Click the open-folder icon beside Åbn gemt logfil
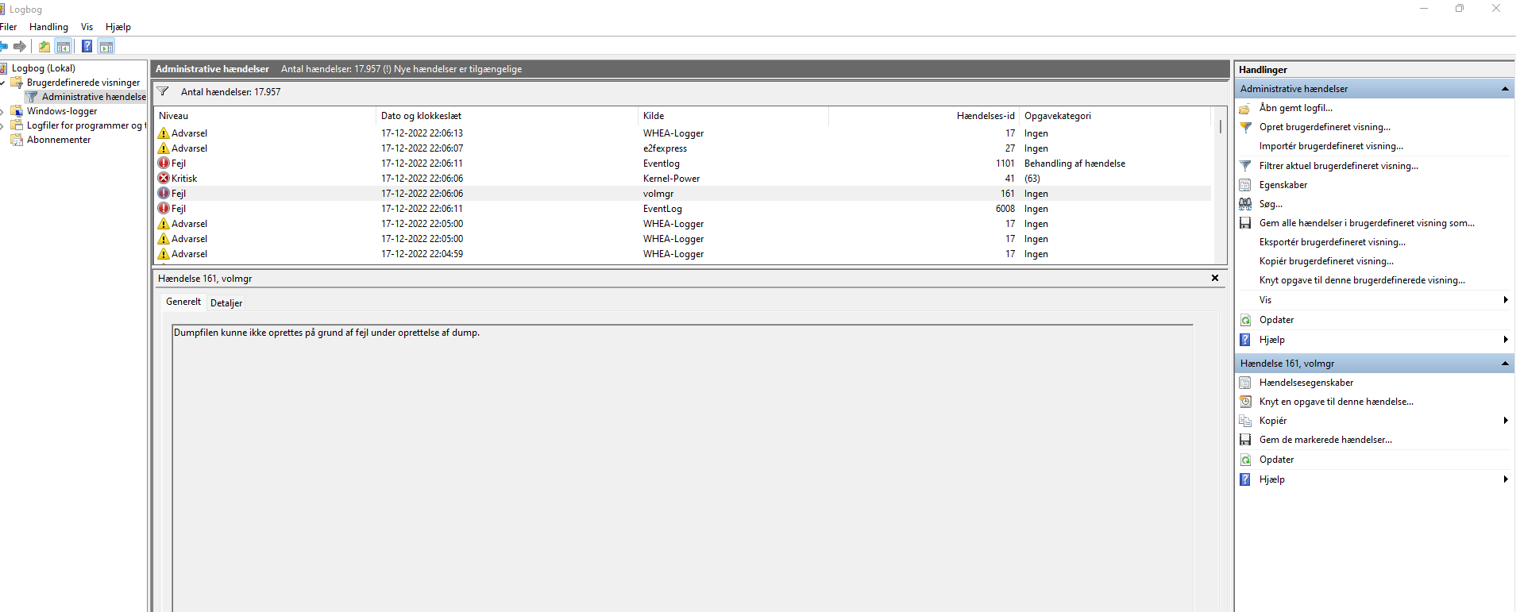 (1245, 108)
